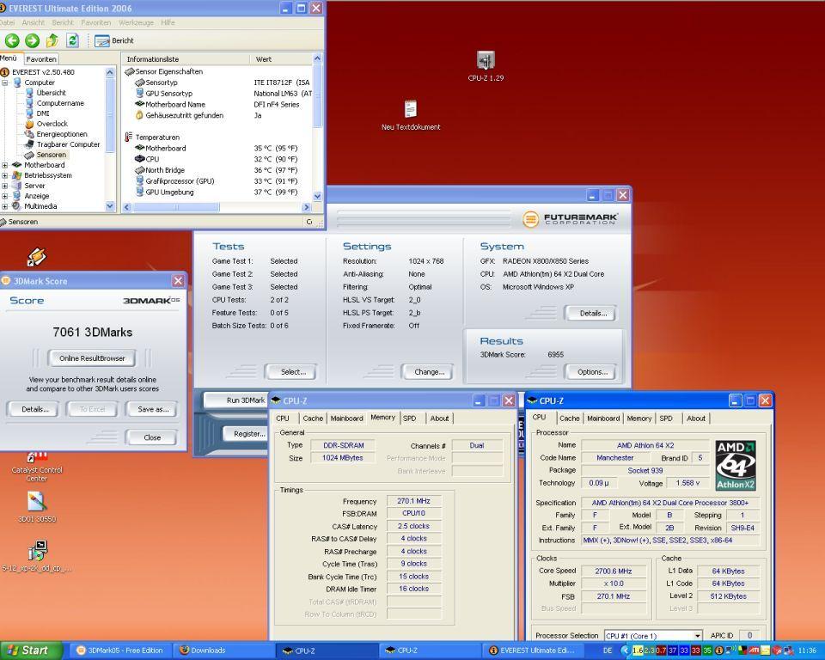825x660 pixels.
Task: Open SPD tab in the memory-timings CPU-Z window
Action: pyautogui.click(x=409, y=419)
